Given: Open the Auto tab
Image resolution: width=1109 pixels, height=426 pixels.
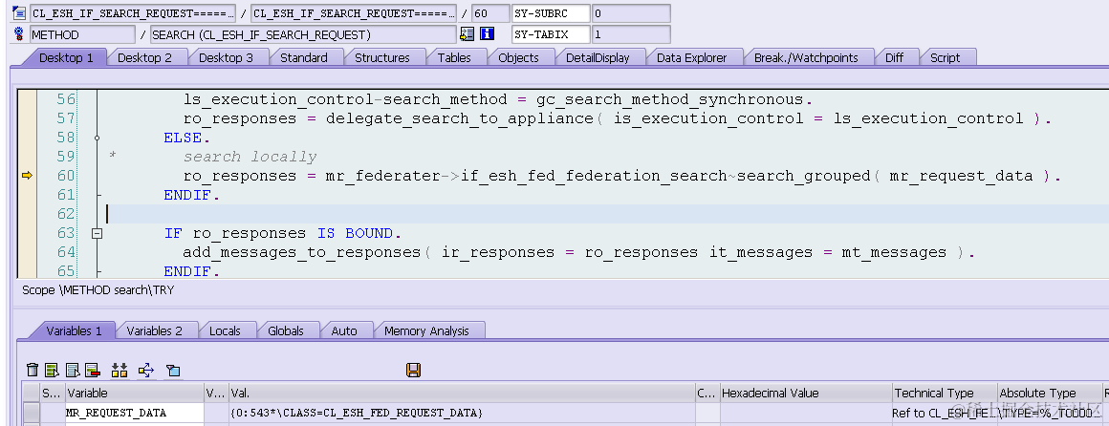Looking at the screenshot, I should pos(344,330).
